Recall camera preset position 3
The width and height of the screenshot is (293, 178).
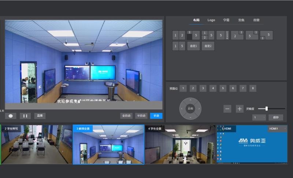[203, 88]
